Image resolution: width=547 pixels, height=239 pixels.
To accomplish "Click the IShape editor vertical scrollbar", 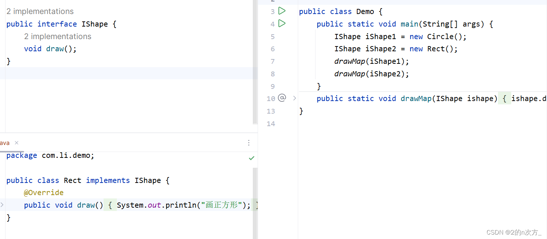I will tap(255, 62).
